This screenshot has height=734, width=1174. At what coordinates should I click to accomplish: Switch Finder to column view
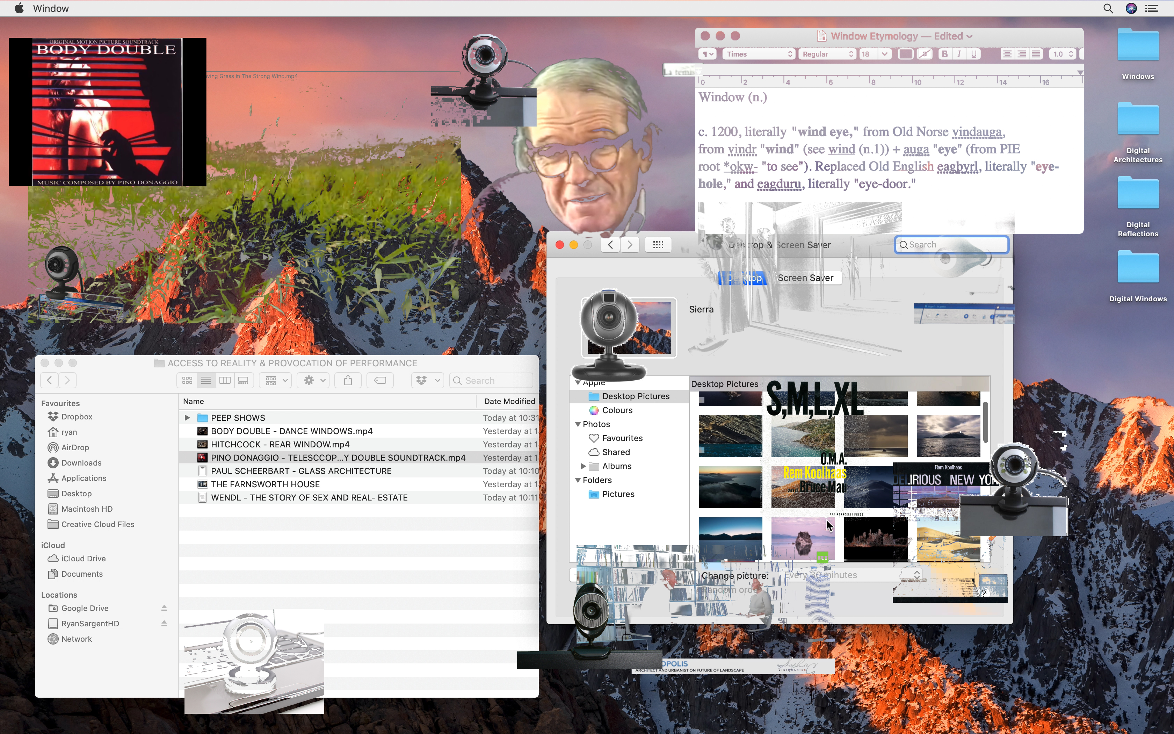225,380
